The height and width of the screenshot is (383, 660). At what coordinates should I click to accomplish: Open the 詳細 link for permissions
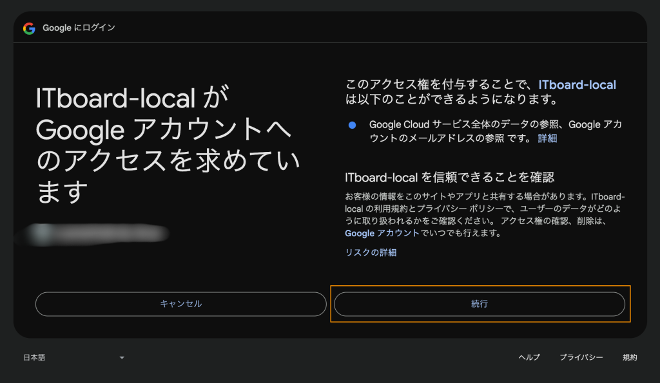coord(547,138)
